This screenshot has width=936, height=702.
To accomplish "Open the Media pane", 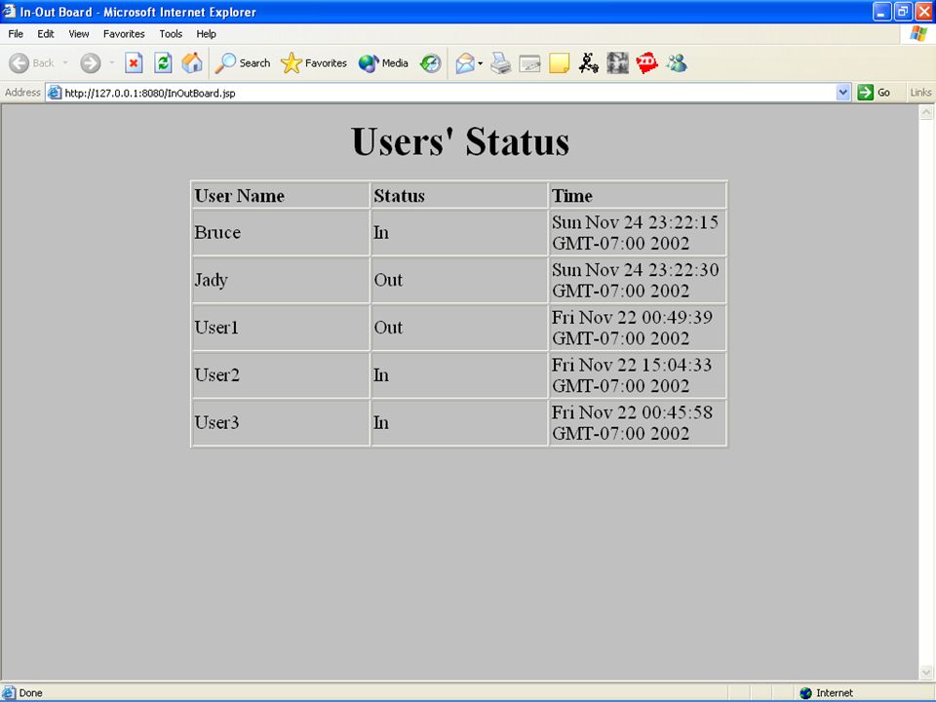I will 383,62.
